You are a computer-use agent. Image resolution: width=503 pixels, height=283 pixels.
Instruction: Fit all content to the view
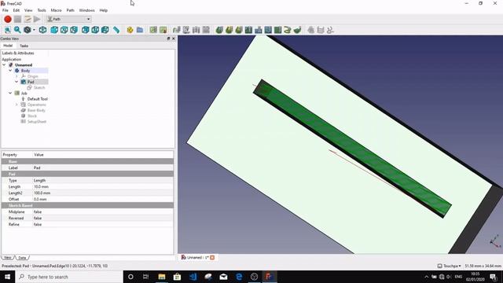[x=8, y=30]
